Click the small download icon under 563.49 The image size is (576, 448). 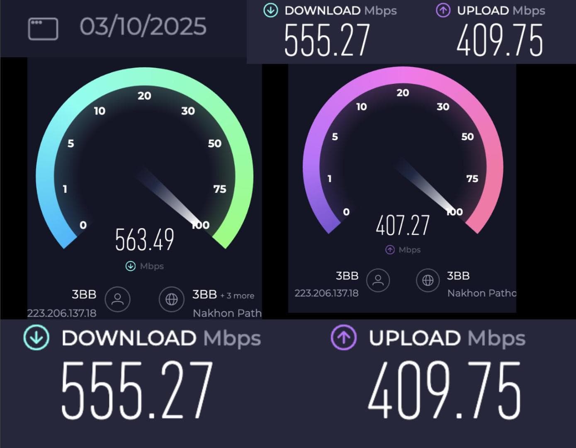(131, 266)
